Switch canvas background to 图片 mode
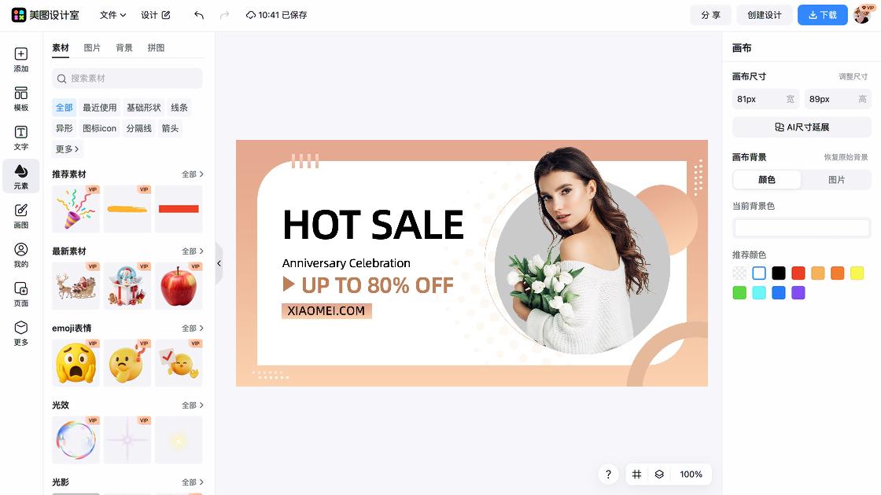Viewport: 881px width, 495px height. click(836, 180)
